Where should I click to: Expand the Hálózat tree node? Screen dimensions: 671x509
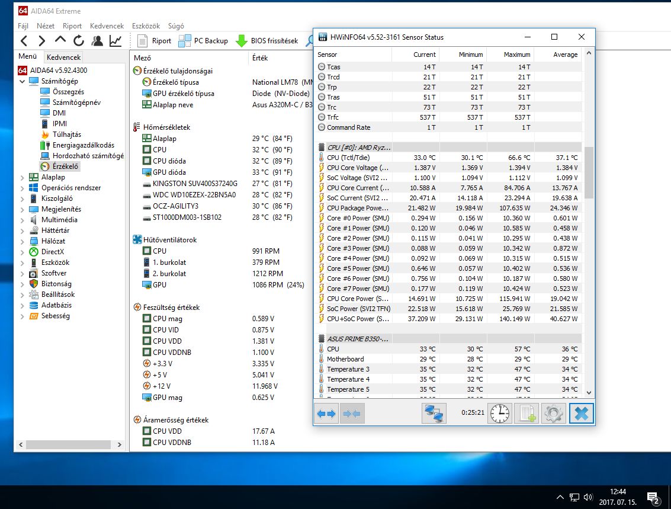pyautogui.click(x=22, y=241)
